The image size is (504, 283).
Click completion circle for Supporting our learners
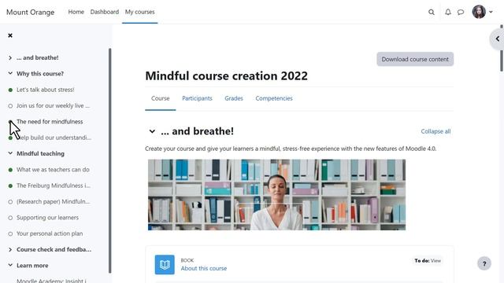click(x=10, y=218)
